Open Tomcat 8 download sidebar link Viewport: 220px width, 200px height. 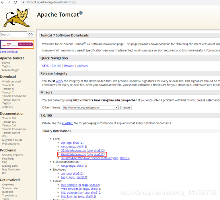(8, 89)
